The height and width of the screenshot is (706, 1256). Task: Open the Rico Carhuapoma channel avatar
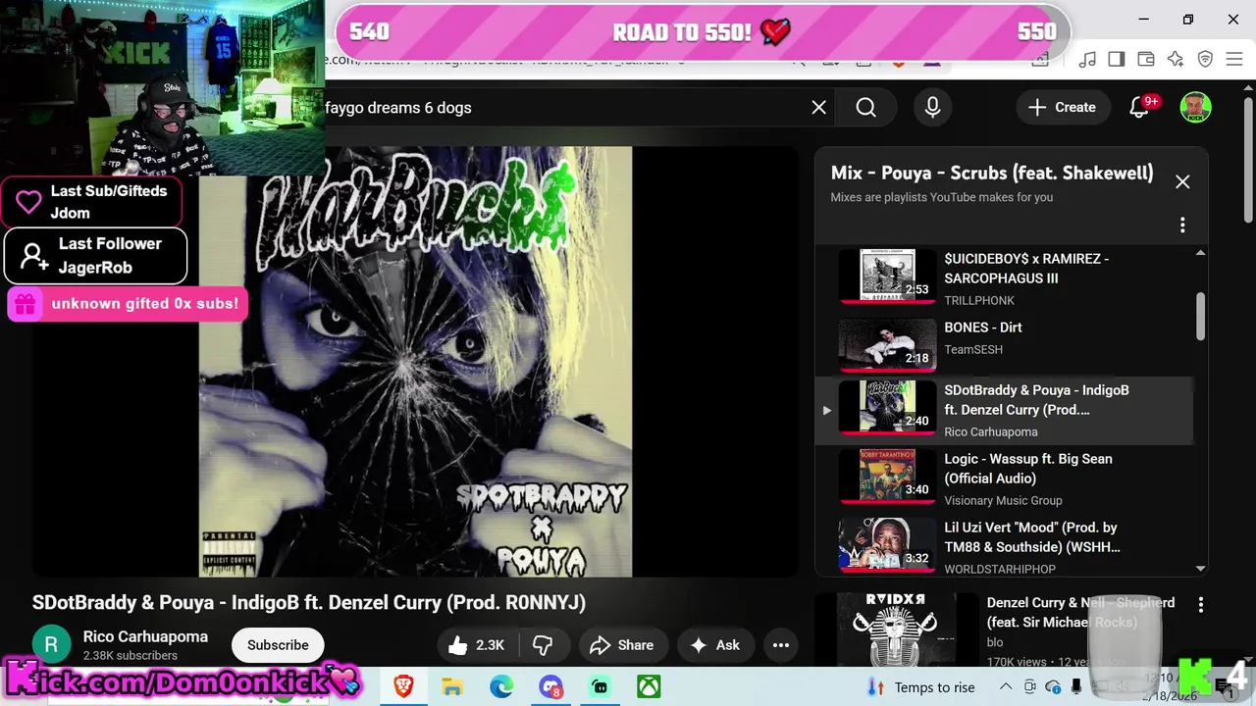point(52,645)
